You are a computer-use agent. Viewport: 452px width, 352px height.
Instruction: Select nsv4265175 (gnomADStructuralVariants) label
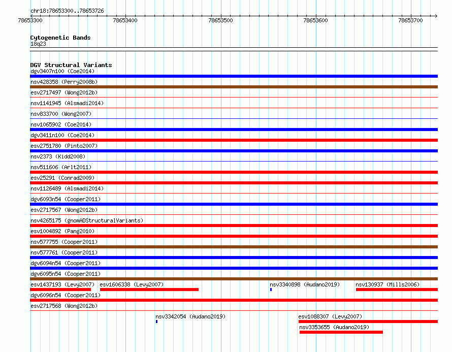tap(87, 220)
